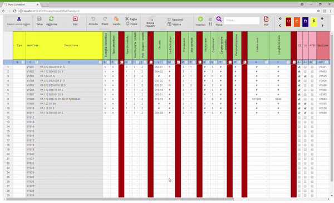
Task: Click the user login icon
Action: [x=19, y=19]
